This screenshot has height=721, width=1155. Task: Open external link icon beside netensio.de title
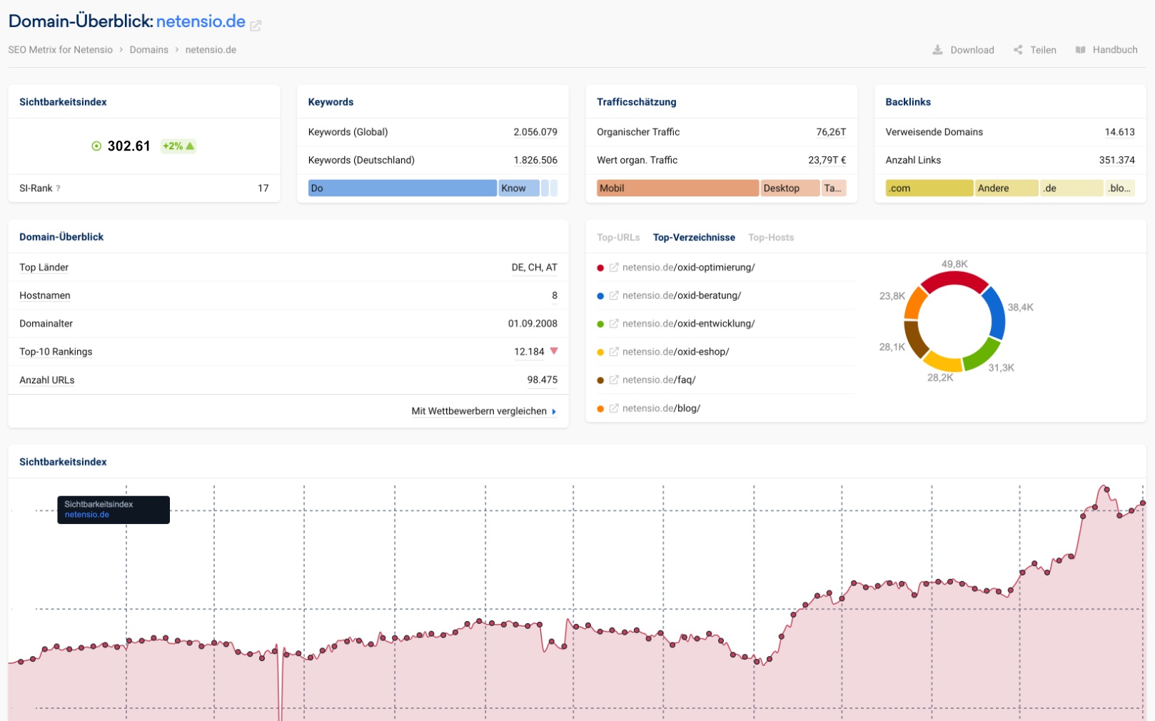(256, 26)
